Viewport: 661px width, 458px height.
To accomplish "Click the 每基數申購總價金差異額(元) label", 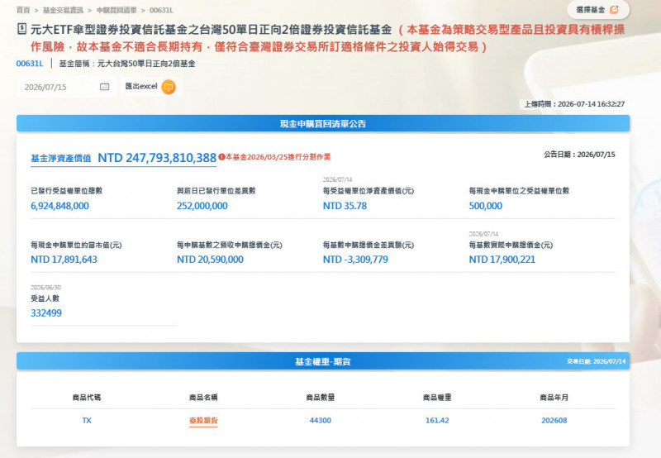I will [369, 245].
